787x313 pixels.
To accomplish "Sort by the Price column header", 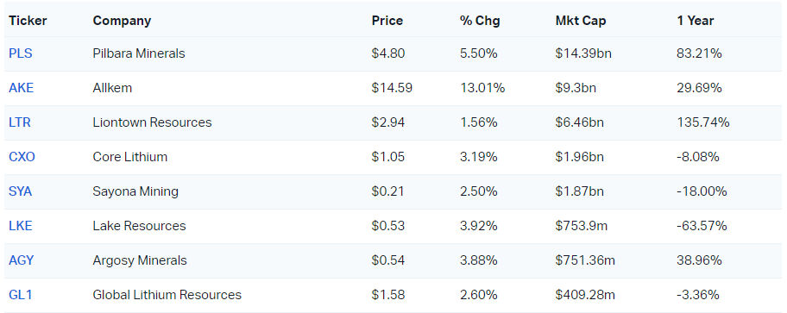I will click(387, 21).
